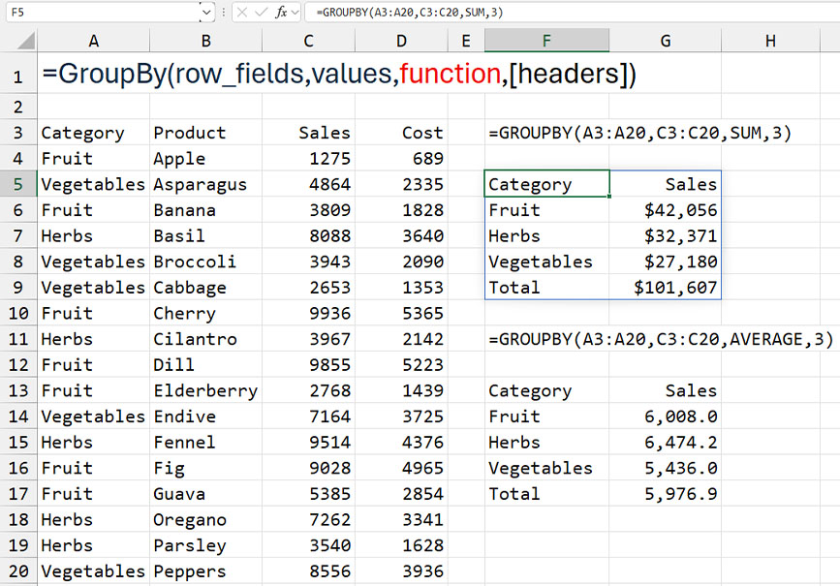The width and height of the screenshot is (840, 586).
Task: Select the Fruit total cell $42,056
Action: click(x=665, y=210)
